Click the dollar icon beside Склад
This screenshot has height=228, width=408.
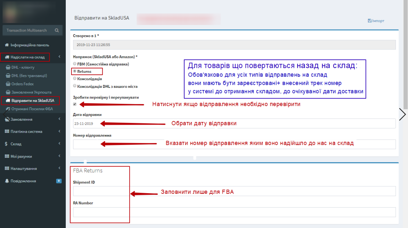[6, 144]
